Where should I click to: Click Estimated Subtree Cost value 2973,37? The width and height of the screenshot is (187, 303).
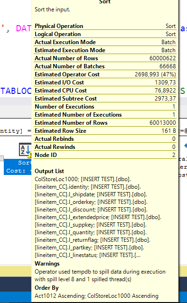[165, 99]
